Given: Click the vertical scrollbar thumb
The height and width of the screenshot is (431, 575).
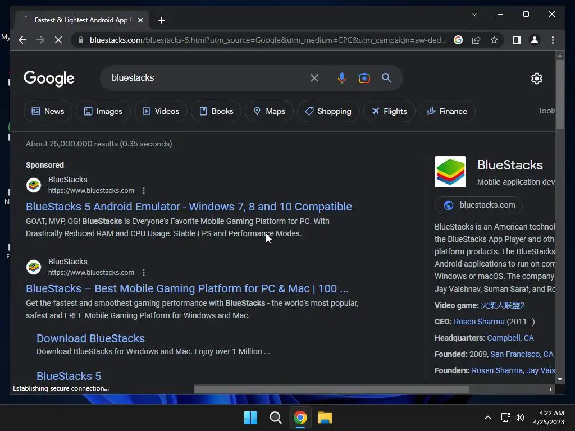Looking at the screenshot, I should tap(560, 94).
